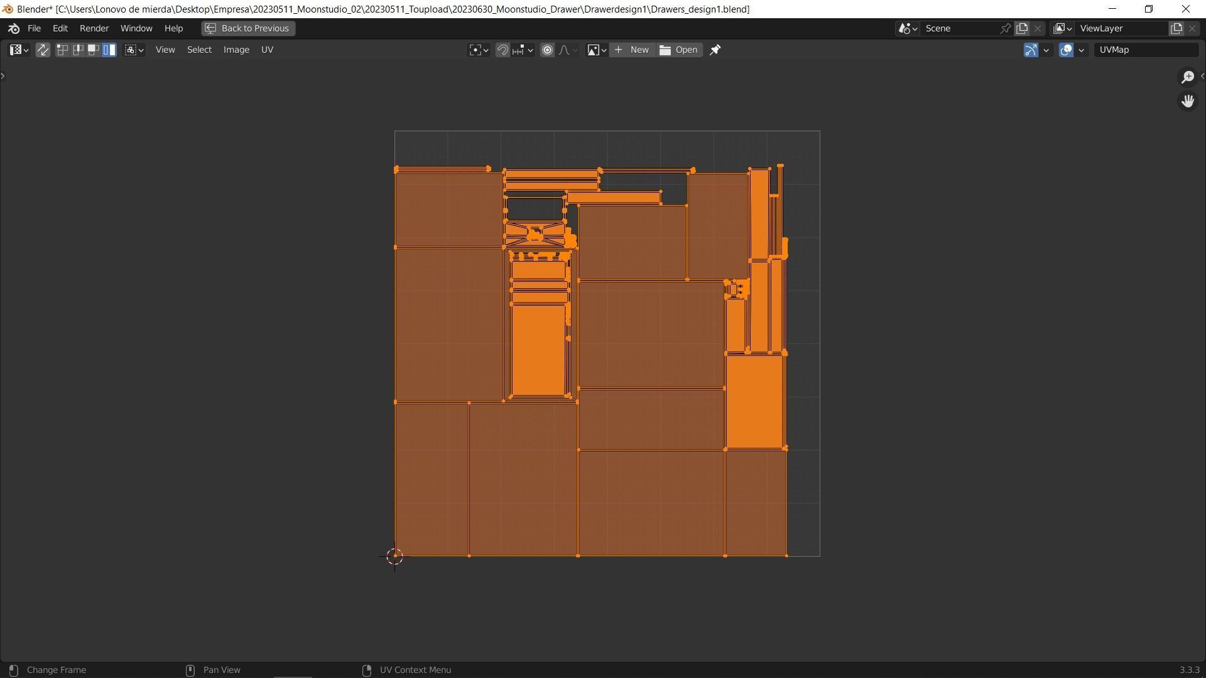Click the Back to Previous button
This screenshot has height=678, width=1206.
coord(248,28)
